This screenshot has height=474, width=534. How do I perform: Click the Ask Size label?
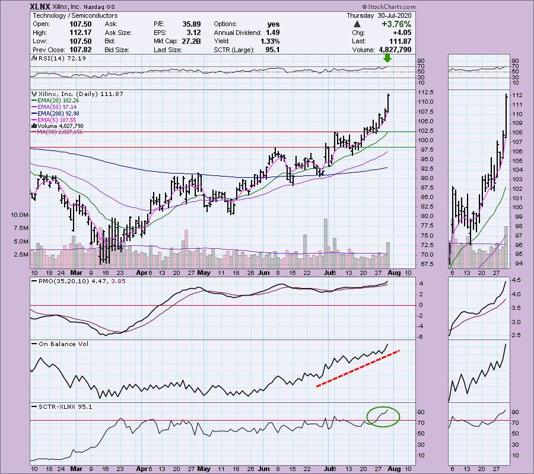(x=118, y=33)
